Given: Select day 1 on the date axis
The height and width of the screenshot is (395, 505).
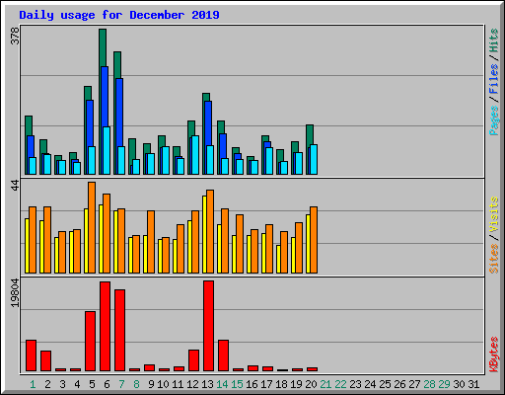Looking at the screenshot, I should (33, 384).
